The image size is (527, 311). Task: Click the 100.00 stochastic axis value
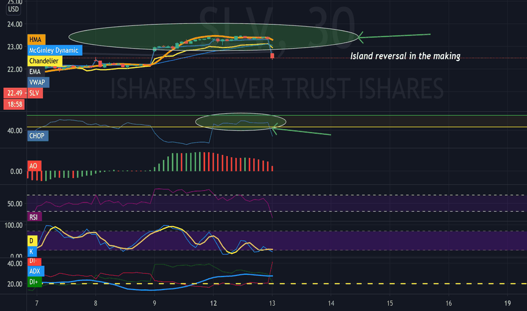click(14, 225)
